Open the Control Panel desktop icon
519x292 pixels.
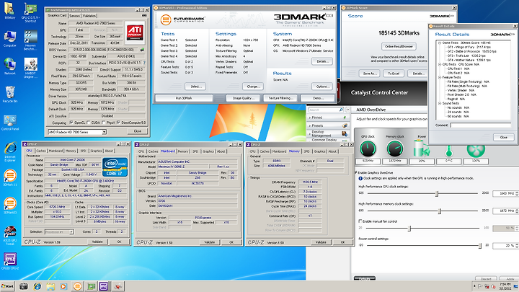click(10, 123)
